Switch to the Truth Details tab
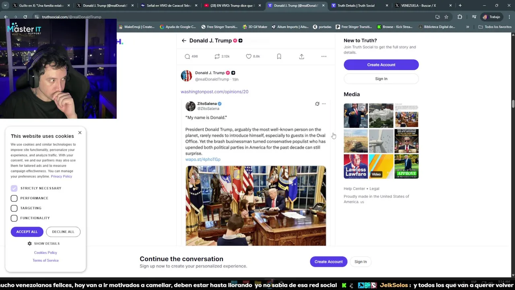This screenshot has width=515, height=290. (359, 6)
